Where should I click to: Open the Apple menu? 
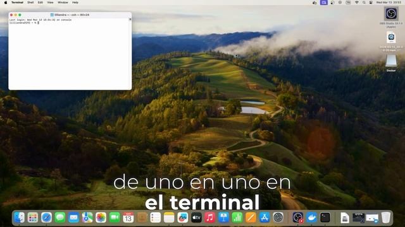6,3
